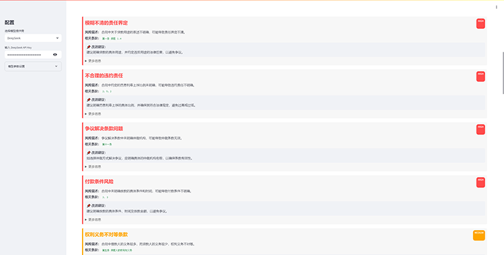Expand 更多信息 under 模糊不清的责任界定
Screen dimensions: 504x255
[93, 60]
